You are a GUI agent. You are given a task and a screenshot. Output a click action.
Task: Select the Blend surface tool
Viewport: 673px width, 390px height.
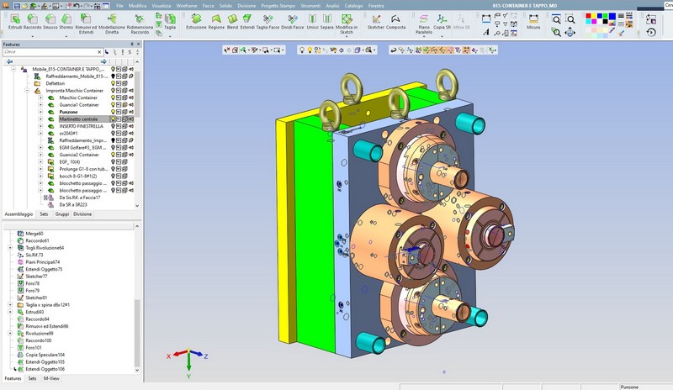tap(231, 20)
